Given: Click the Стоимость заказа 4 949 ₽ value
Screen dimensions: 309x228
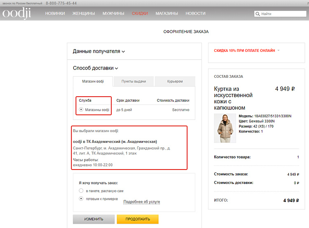Looking at the screenshot, I should tap(293, 174).
